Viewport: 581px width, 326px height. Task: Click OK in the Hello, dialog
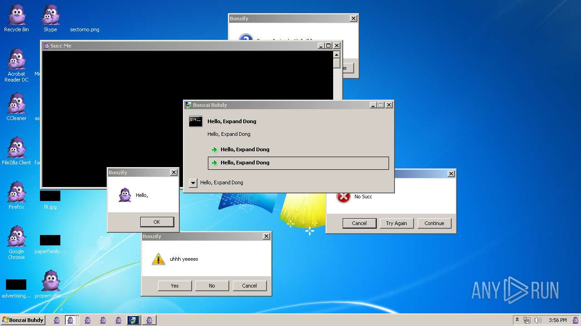(157, 222)
